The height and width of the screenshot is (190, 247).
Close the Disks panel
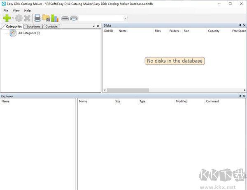244,25
